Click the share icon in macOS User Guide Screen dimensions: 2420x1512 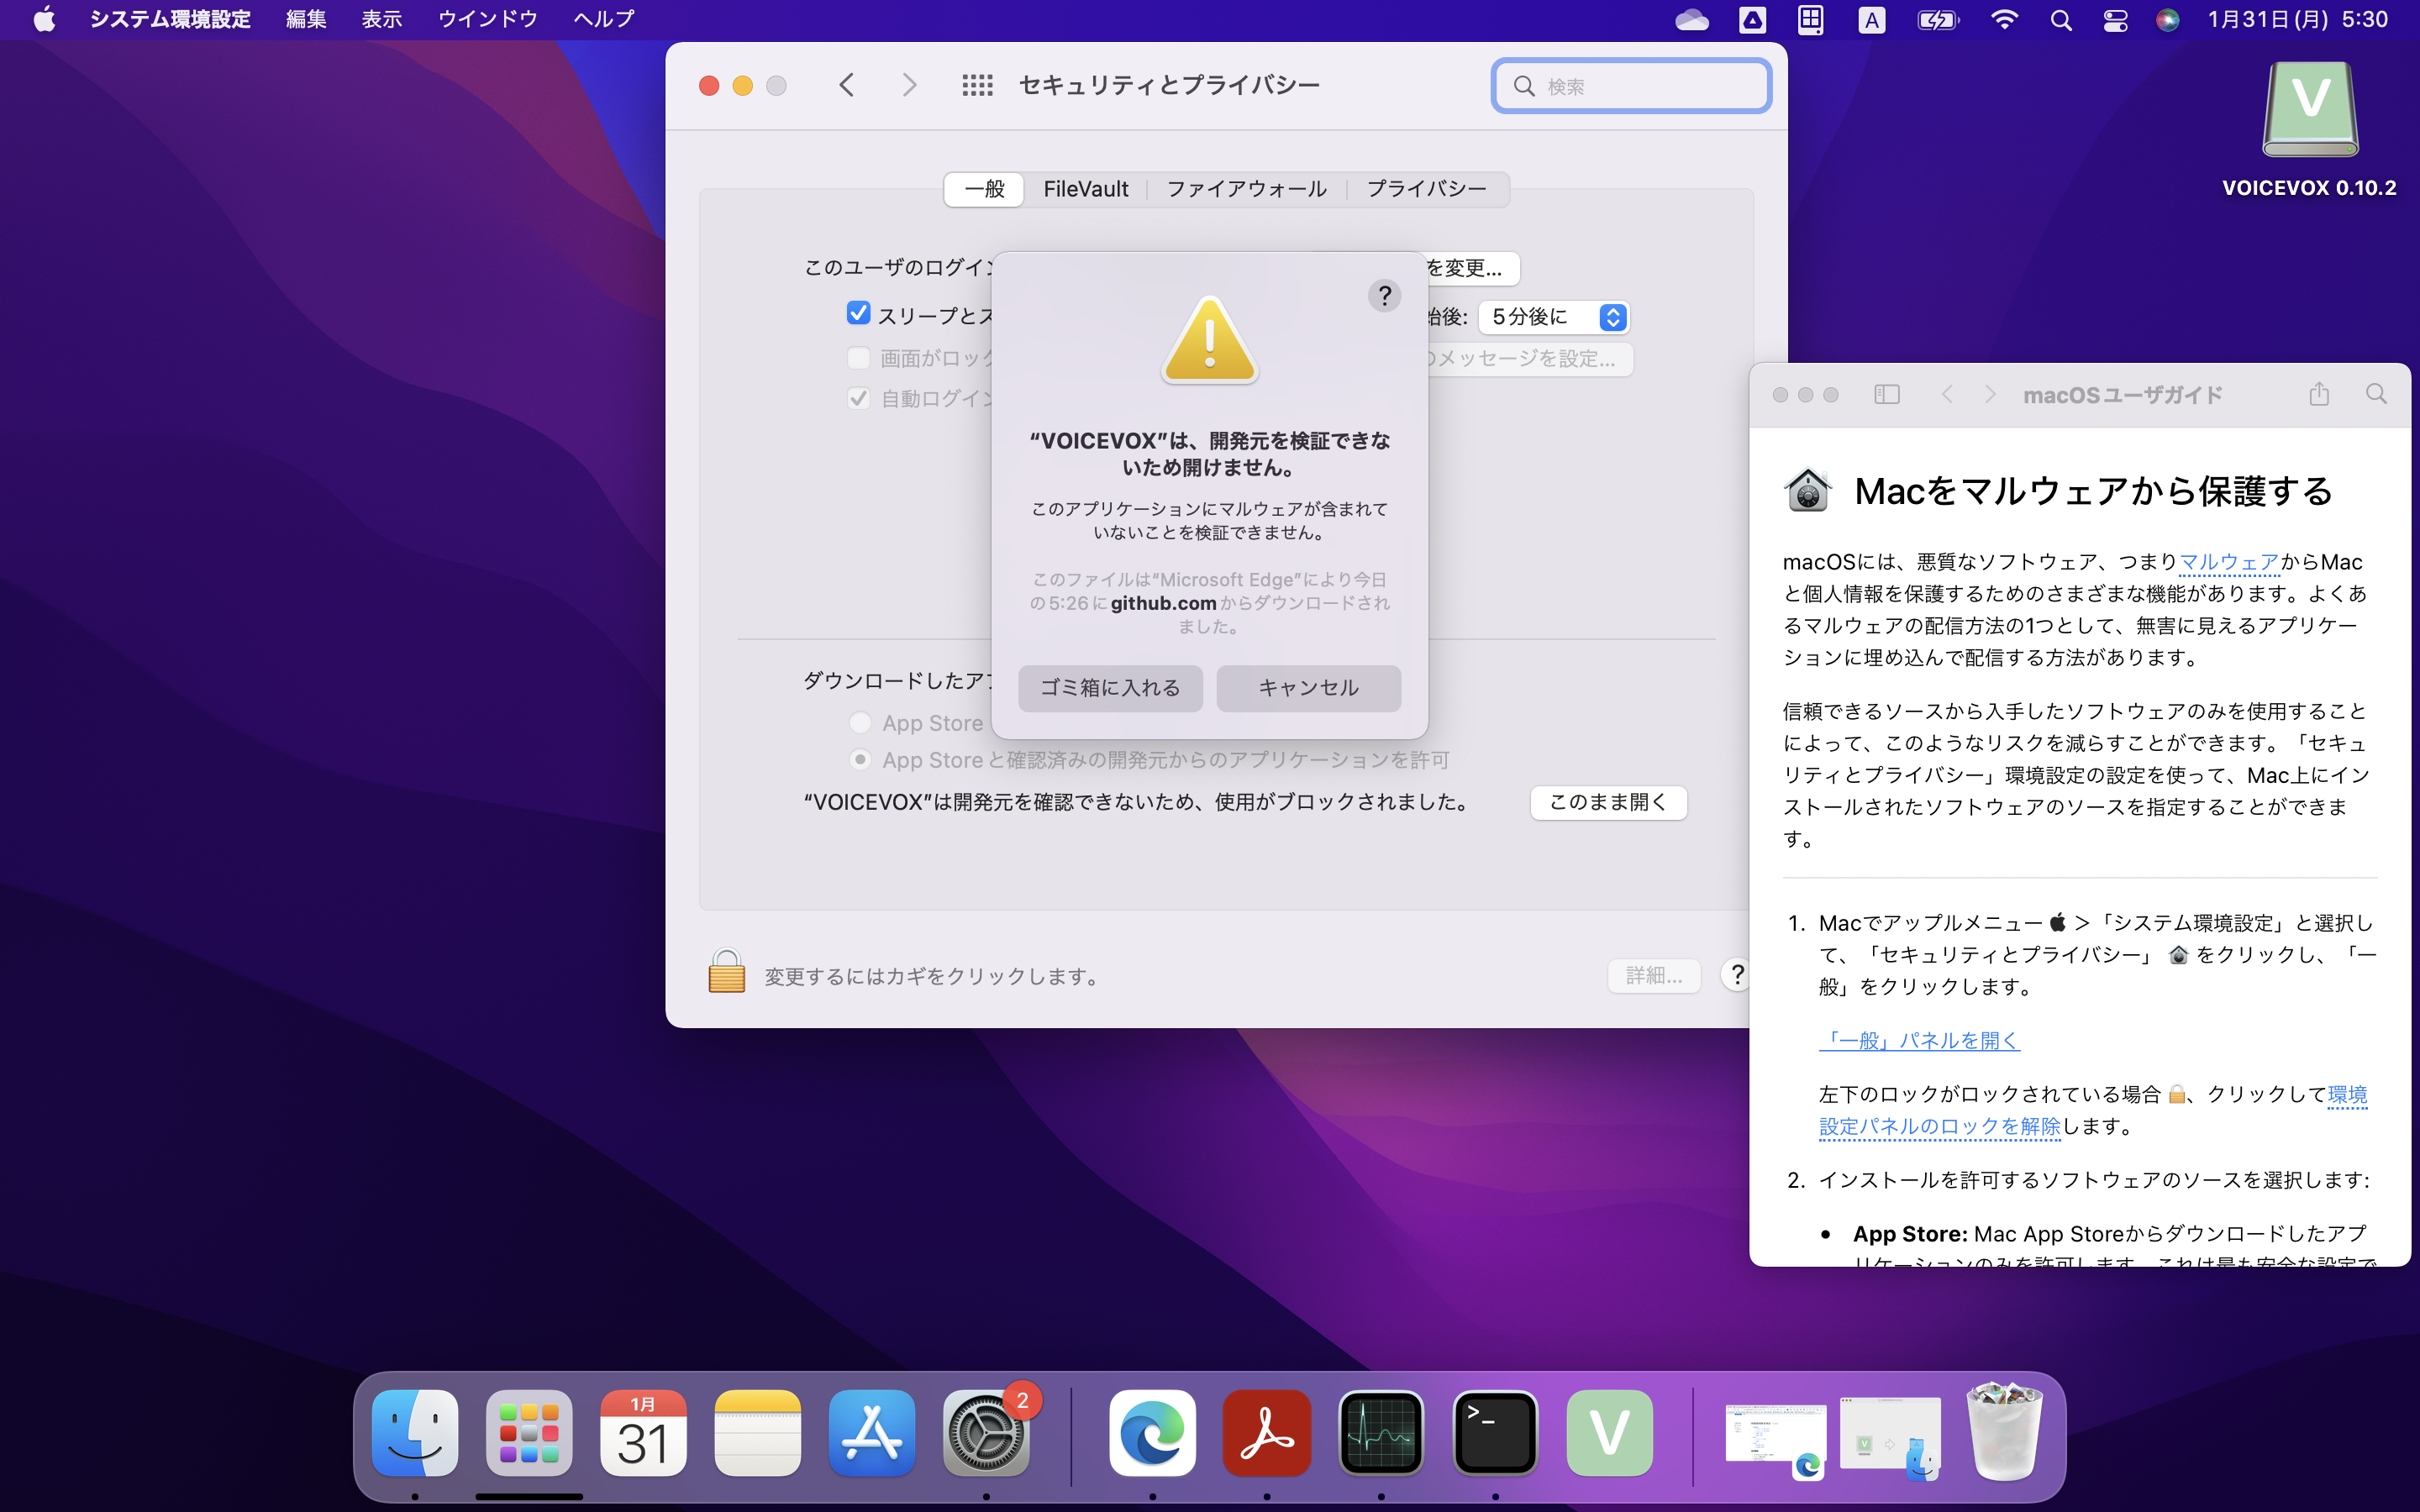click(x=2318, y=394)
